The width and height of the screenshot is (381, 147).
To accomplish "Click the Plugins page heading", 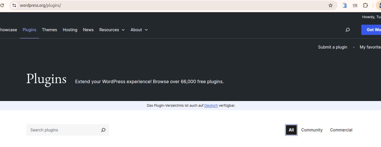I will [x=46, y=79].
